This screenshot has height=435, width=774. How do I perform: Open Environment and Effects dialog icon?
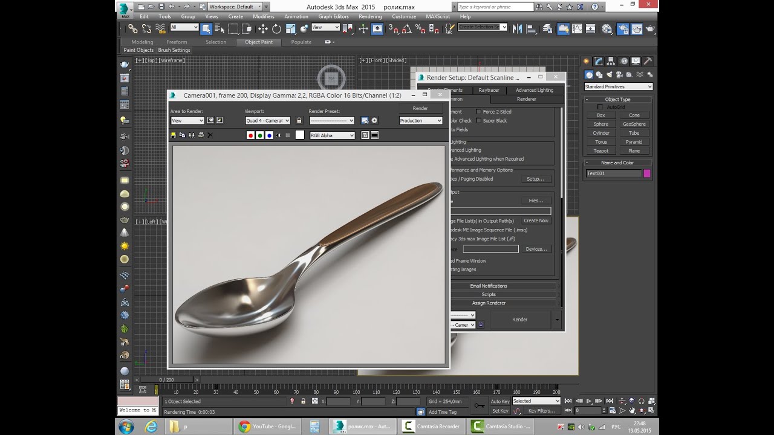374,120
